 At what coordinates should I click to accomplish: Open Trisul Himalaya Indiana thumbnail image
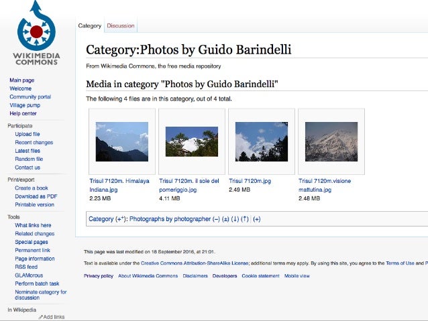tap(122, 141)
